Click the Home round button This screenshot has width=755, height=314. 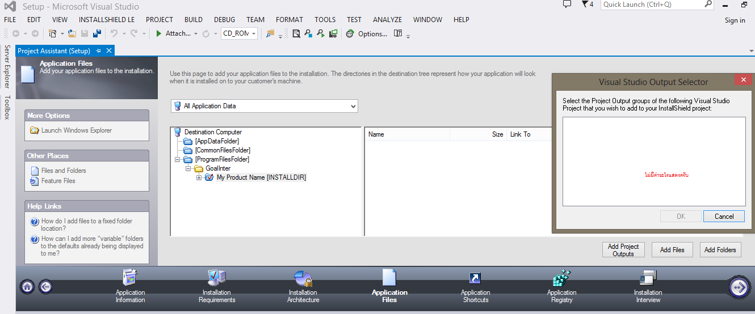27,287
